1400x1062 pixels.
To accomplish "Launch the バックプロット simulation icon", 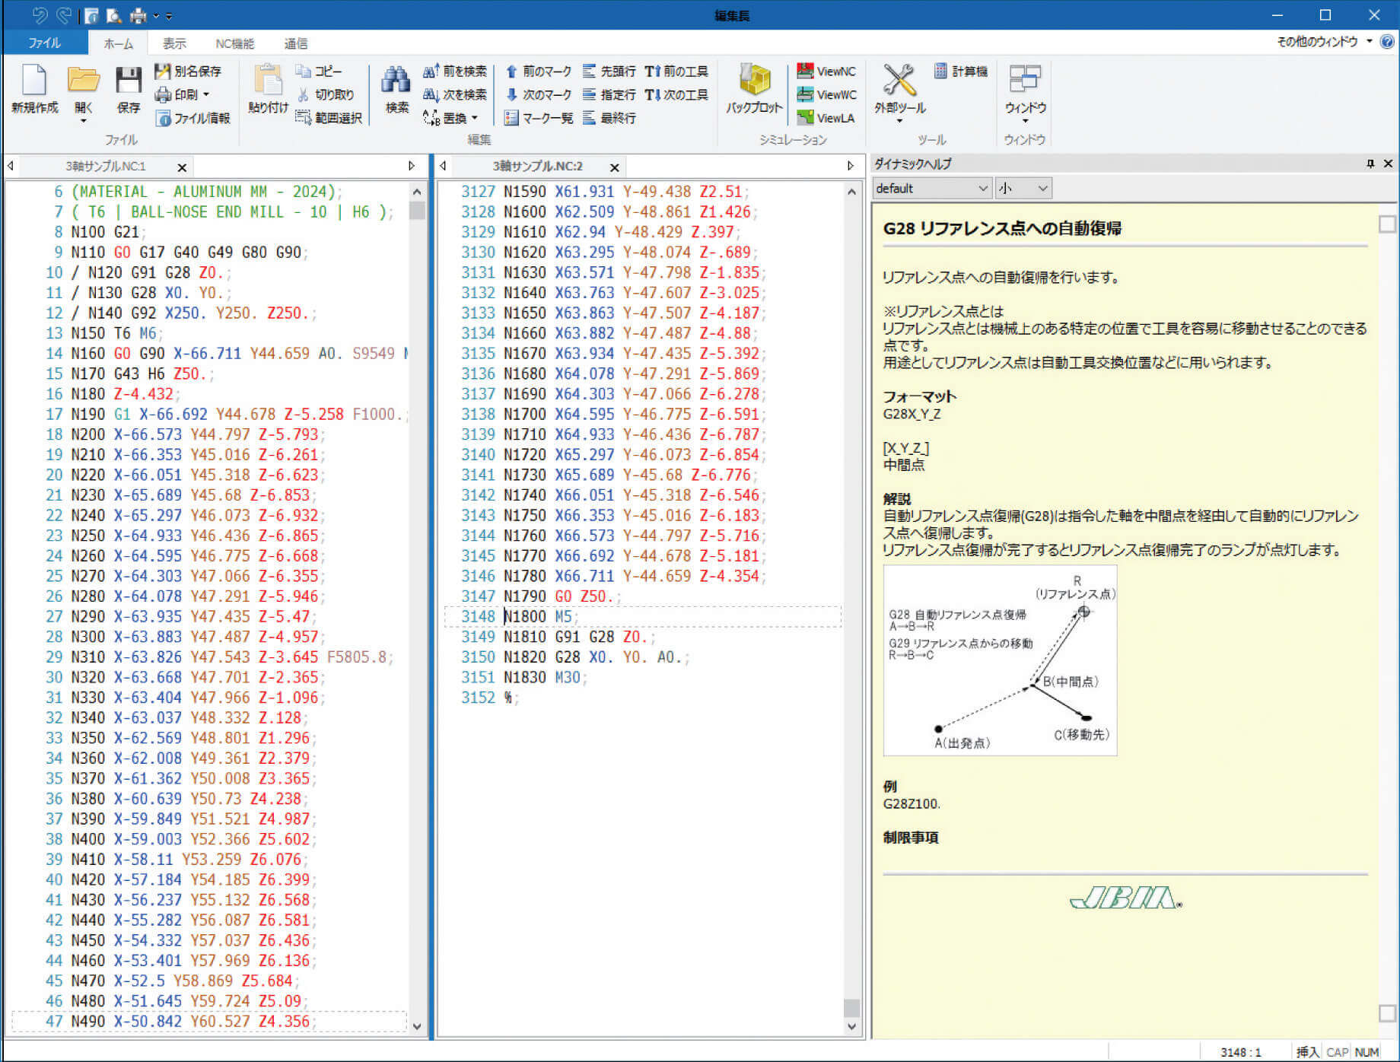I will coord(753,81).
